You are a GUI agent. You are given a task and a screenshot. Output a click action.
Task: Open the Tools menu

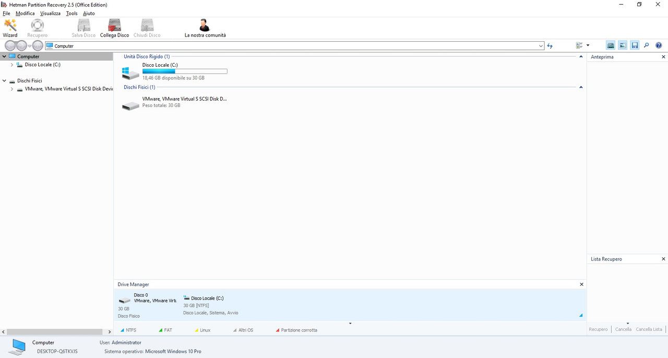tap(72, 13)
